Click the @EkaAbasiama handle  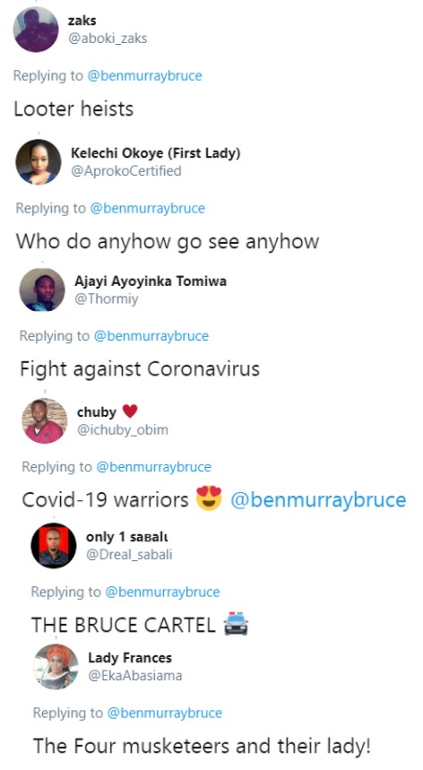pos(135,676)
